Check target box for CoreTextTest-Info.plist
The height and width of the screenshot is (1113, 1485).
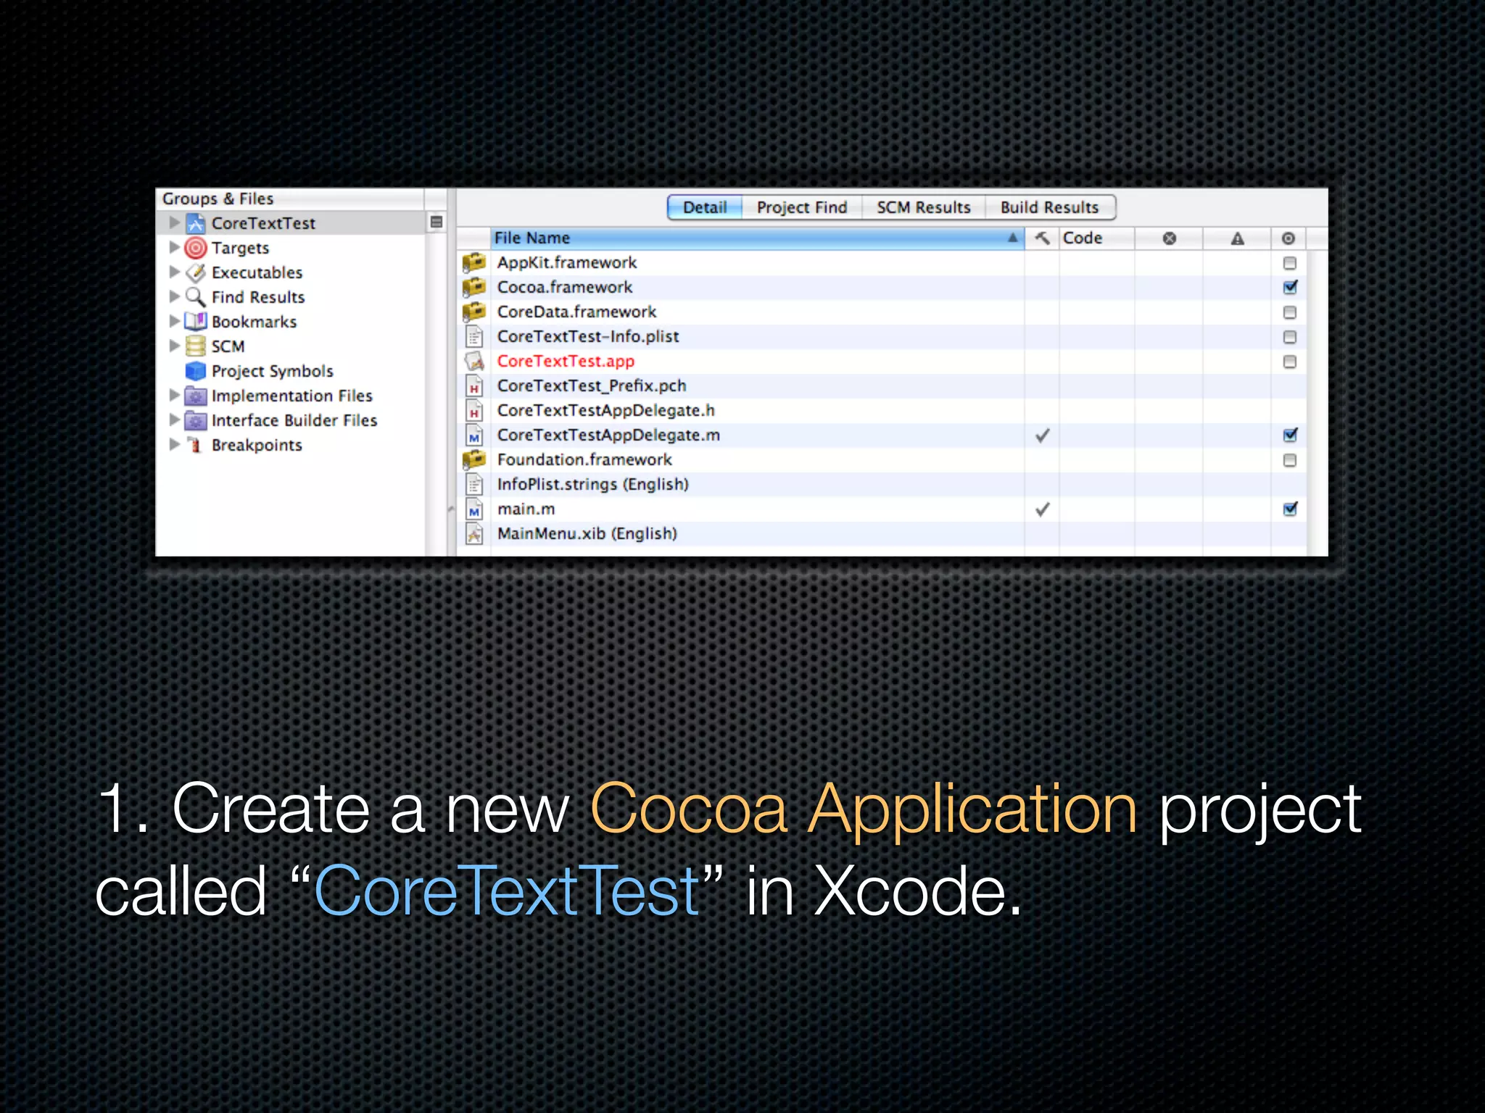point(1289,337)
